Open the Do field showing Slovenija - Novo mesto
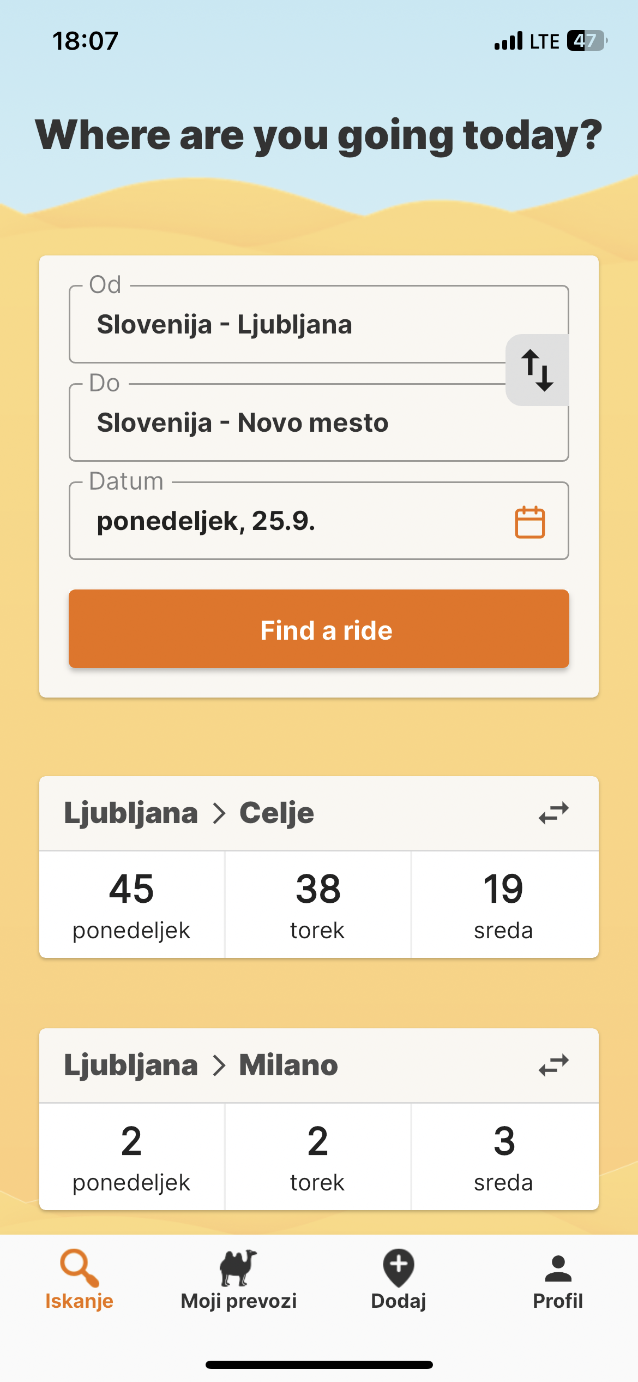This screenshot has height=1382, width=638. (x=319, y=422)
